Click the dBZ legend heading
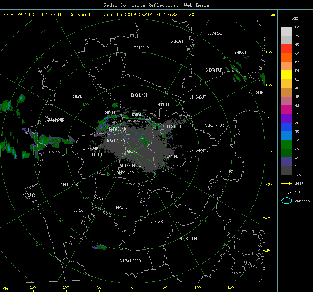This screenshot has width=313, height=292. point(295,19)
